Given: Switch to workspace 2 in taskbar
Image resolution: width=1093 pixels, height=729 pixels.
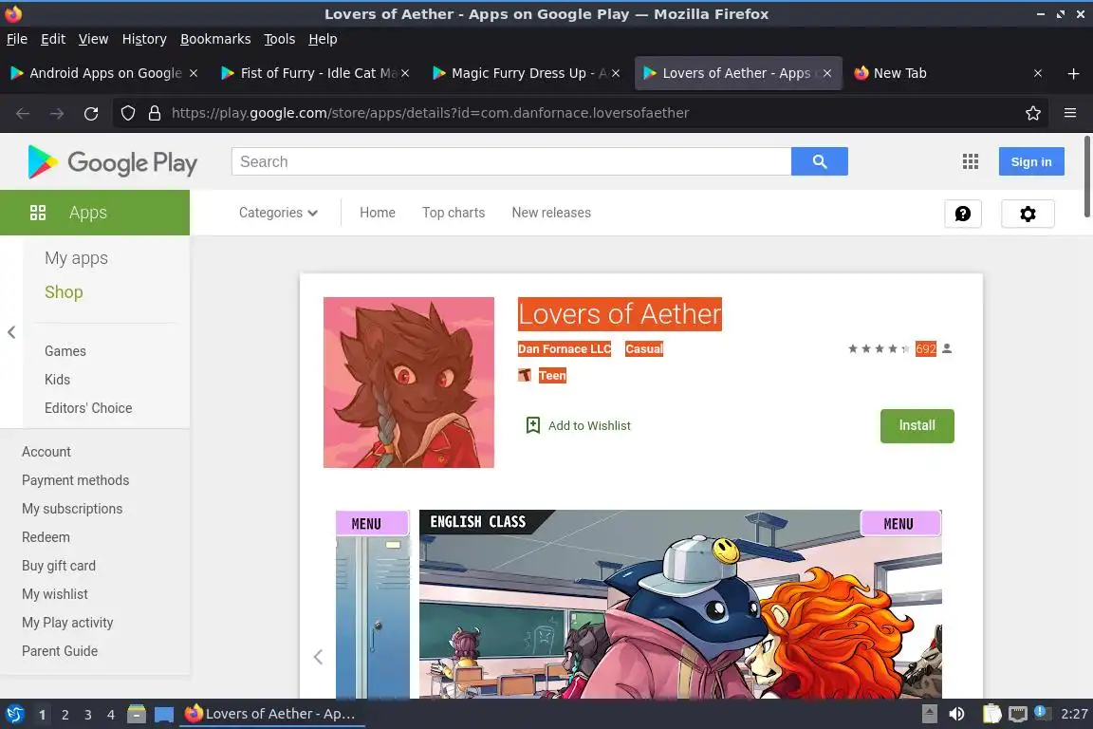Looking at the screenshot, I should point(65,715).
